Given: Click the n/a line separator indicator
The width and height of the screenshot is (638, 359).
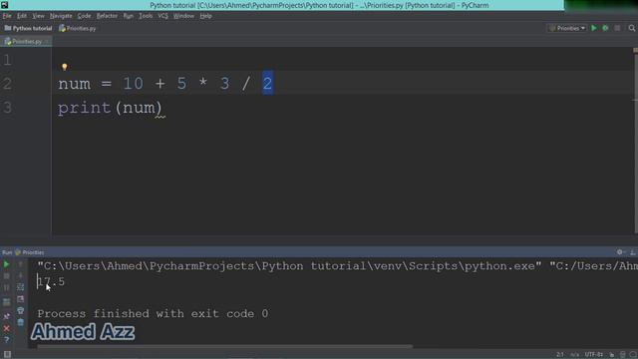Looking at the screenshot, I should pyautogui.click(x=574, y=355).
